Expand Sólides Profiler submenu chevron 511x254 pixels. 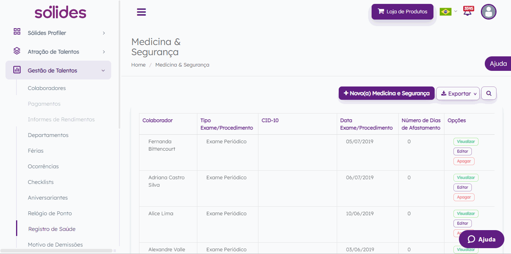click(104, 33)
